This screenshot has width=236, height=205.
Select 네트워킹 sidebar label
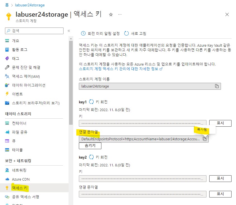pyautogui.click(x=19, y=170)
